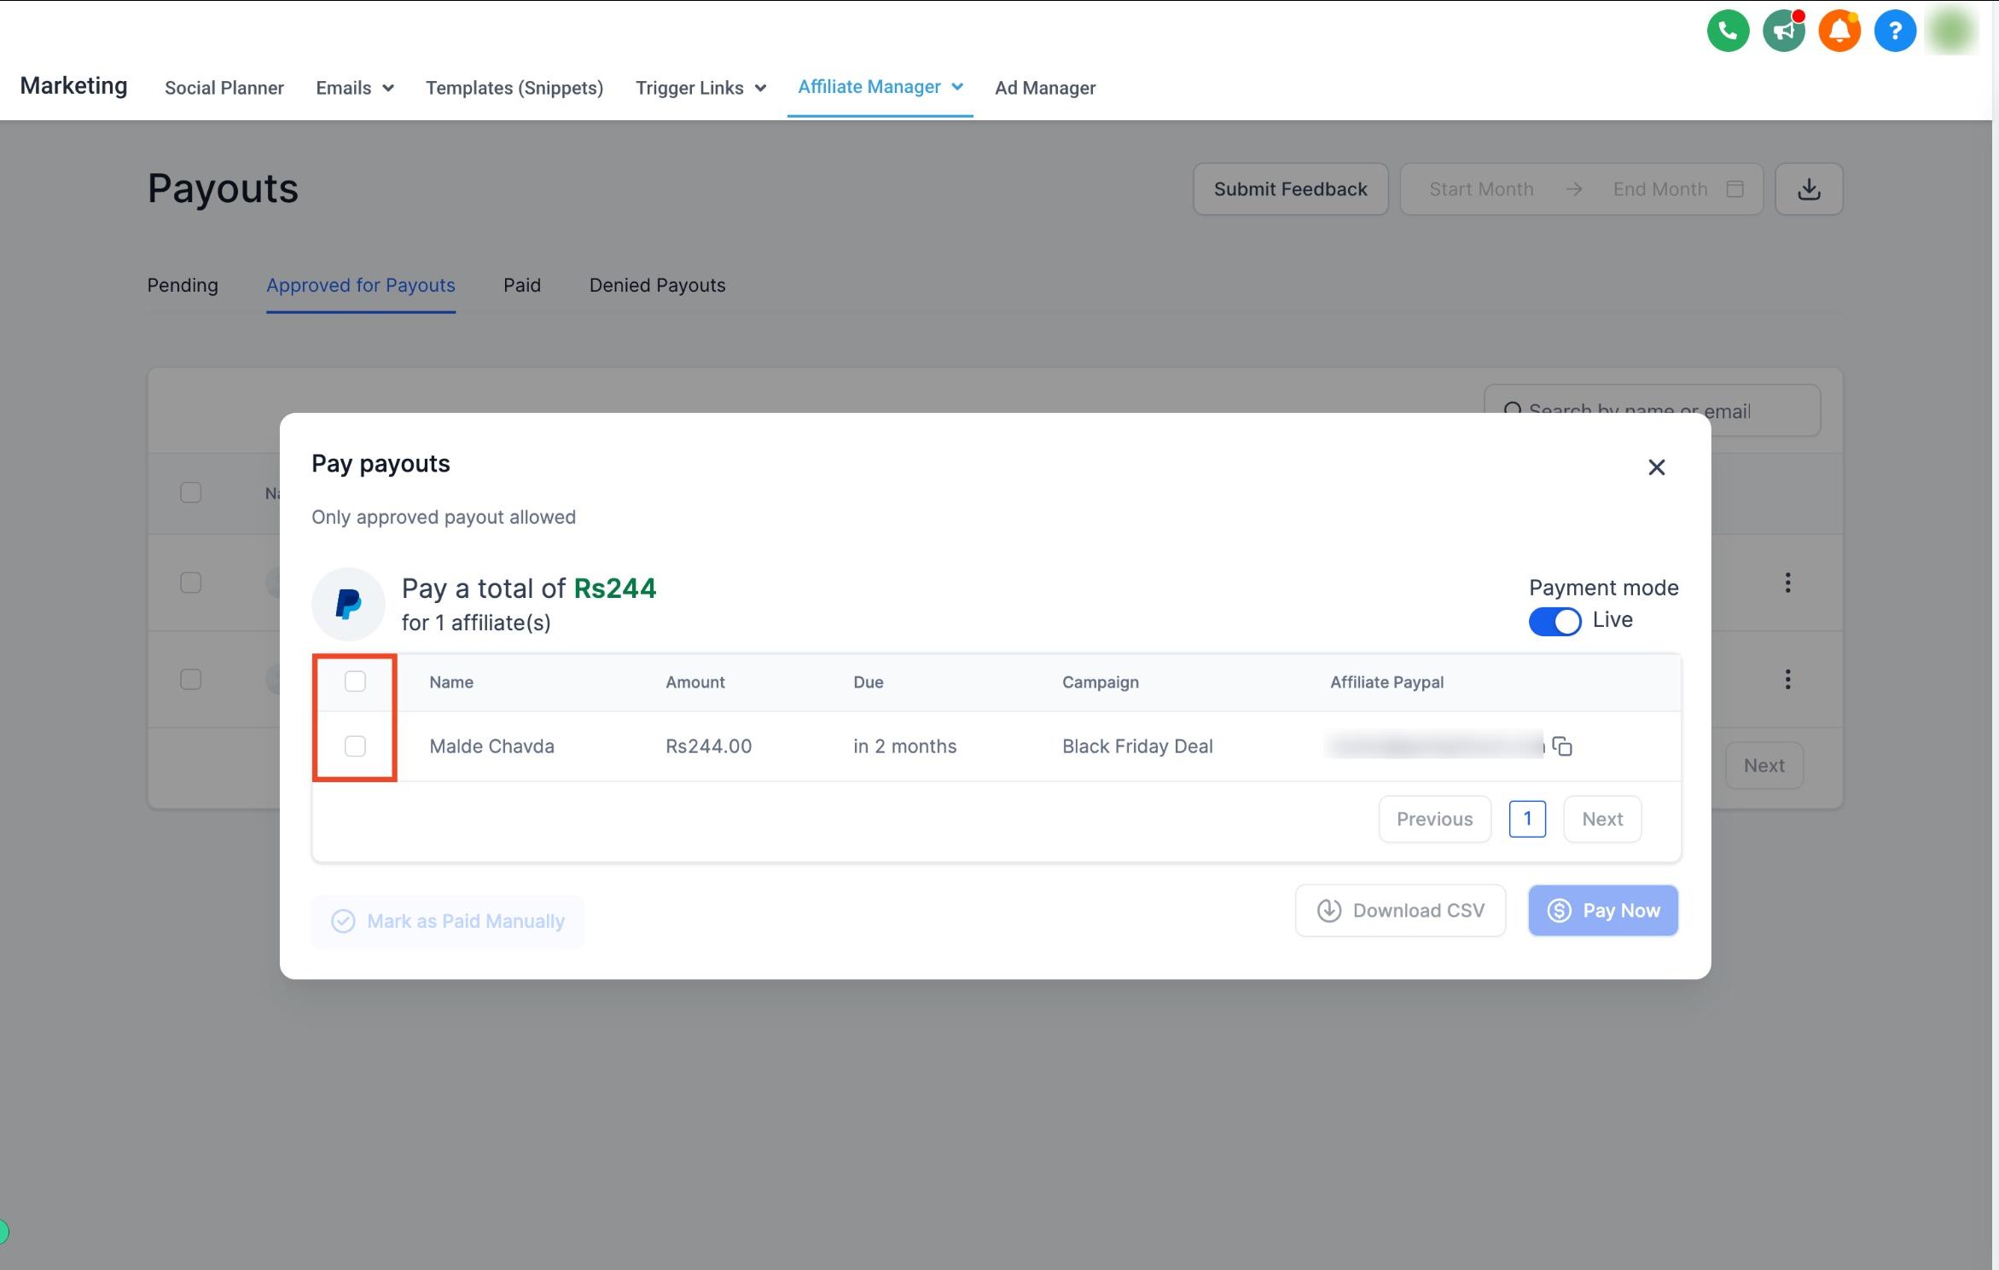Open the megaphone announcements icon

pyautogui.click(x=1783, y=32)
